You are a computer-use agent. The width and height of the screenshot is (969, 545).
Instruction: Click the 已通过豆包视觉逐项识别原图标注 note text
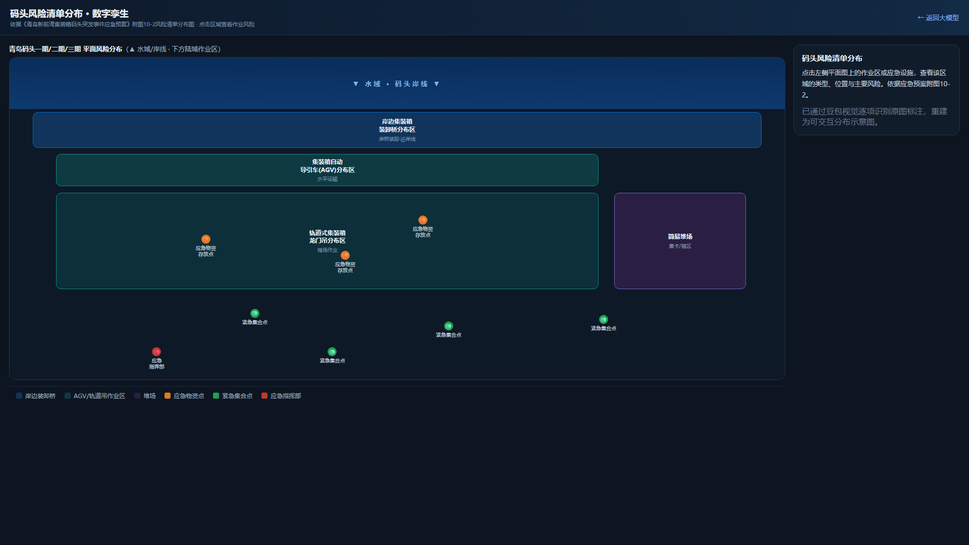[875, 116]
